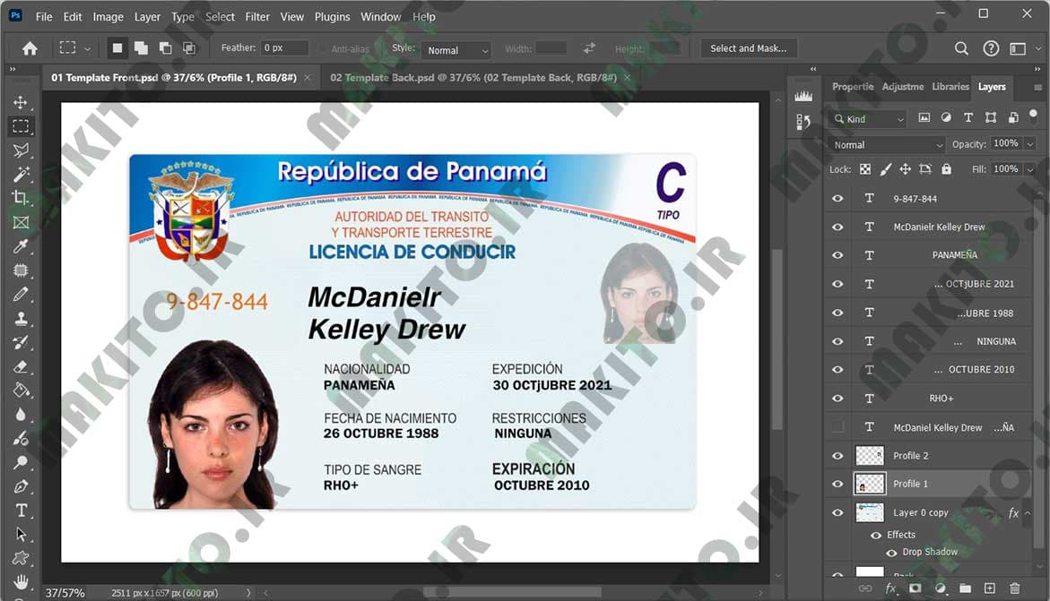Click the Feather input field
This screenshot has width=1050, height=601.
point(284,48)
